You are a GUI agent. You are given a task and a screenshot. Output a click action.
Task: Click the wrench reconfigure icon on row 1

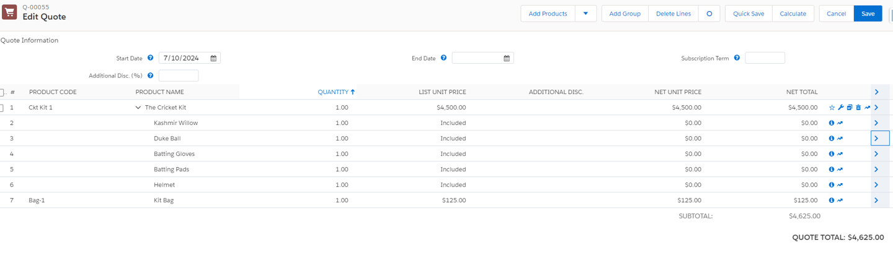[841, 108]
